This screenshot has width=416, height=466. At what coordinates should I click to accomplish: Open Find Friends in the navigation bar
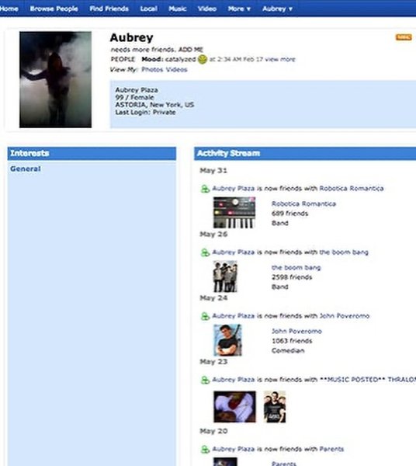[x=109, y=9]
